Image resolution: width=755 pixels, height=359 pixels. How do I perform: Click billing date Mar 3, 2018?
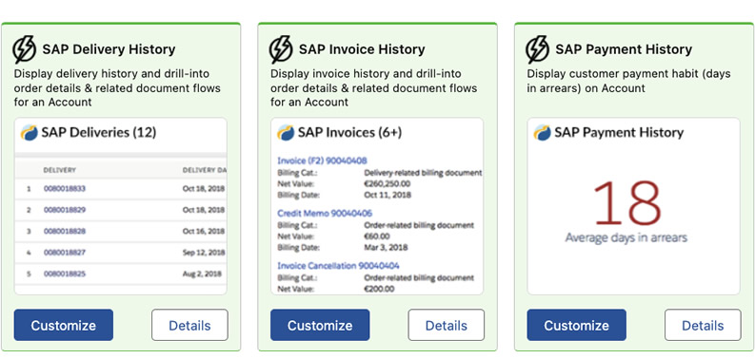[386, 248]
